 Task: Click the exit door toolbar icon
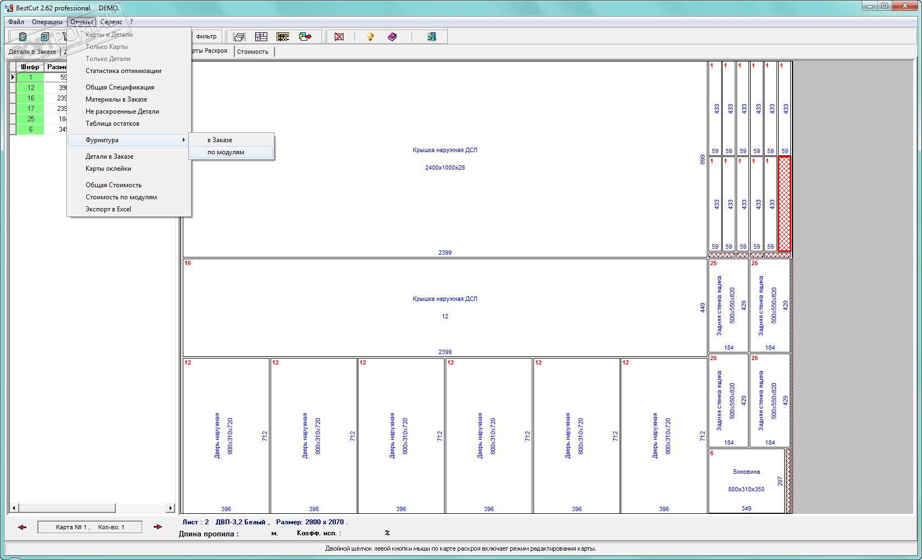pyautogui.click(x=432, y=37)
